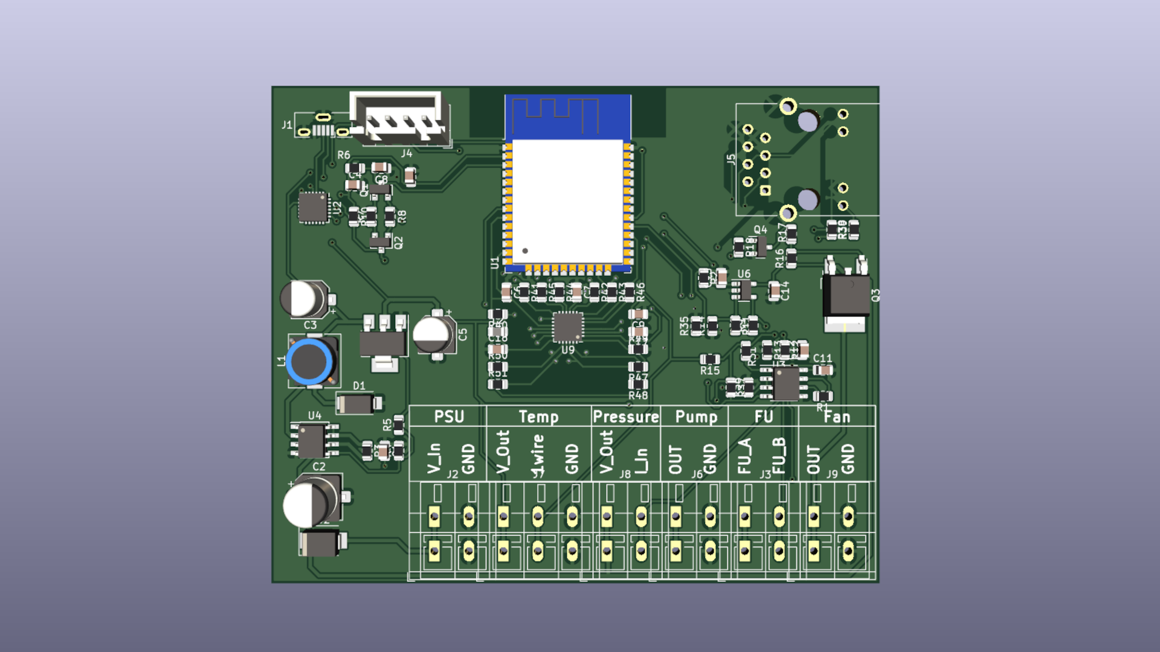1160x652 pixels.
Task: Select the J1 micro USB connector
Action: click(x=323, y=126)
